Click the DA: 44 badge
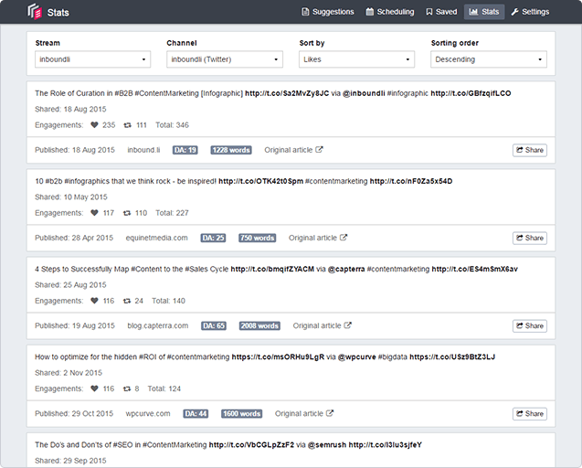The width and height of the screenshot is (582, 468). [x=196, y=413]
